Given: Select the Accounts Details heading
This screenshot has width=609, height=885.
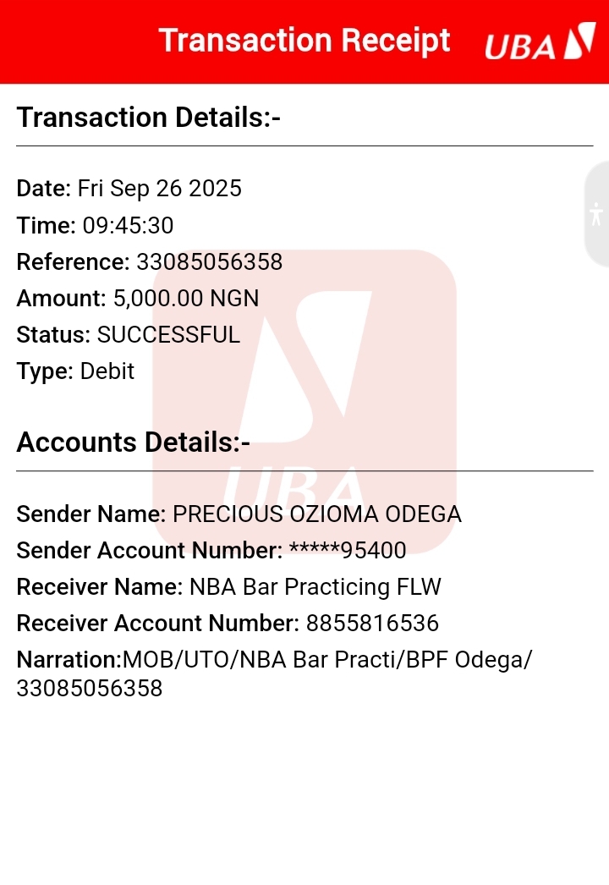Looking at the screenshot, I should (133, 442).
